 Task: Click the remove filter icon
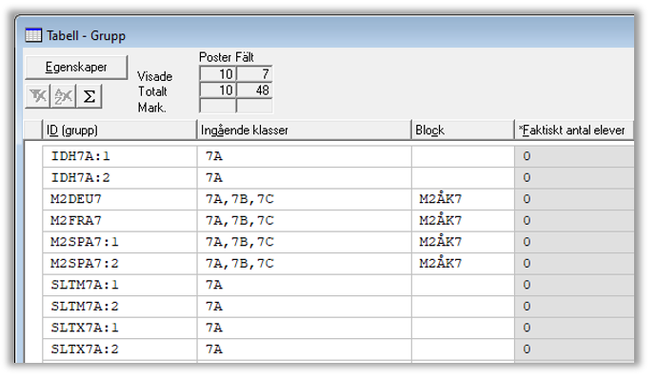(38, 96)
